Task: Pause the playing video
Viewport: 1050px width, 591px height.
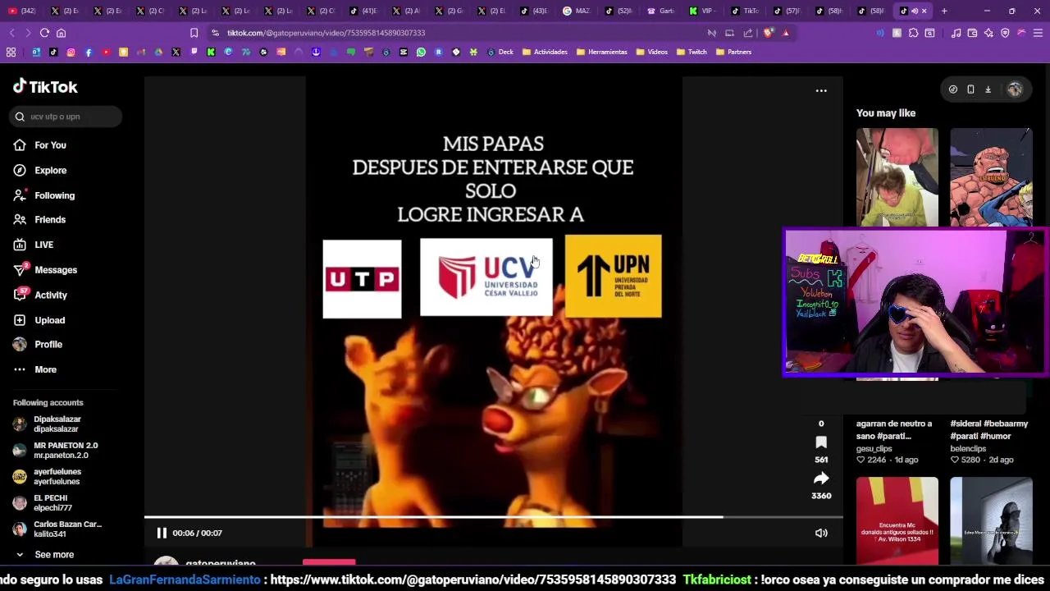Action: (x=162, y=533)
